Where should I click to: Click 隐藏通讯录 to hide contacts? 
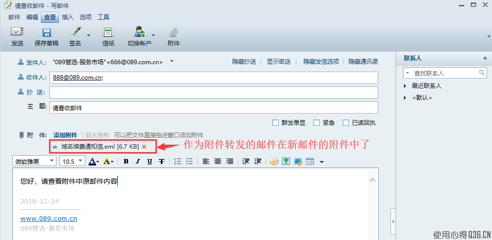[363, 62]
